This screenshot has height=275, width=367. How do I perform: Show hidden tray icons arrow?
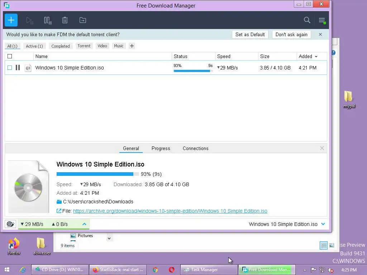tap(305, 270)
